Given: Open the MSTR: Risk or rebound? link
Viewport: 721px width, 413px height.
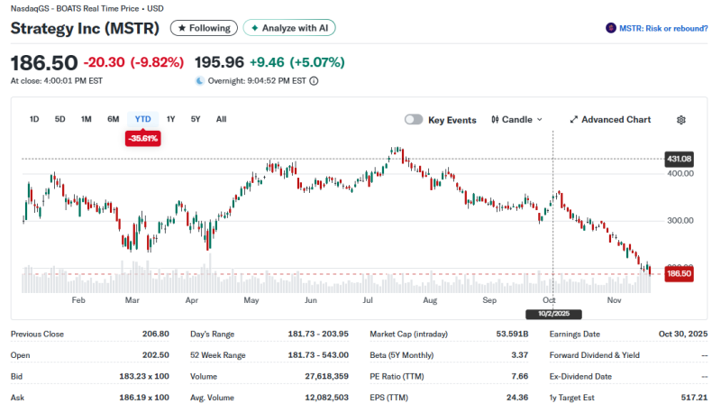Looking at the screenshot, I should pyautogui.click(x=663, y=29).
